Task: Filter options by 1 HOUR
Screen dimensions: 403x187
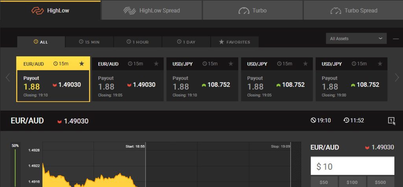Action: [x=137, y=42]
